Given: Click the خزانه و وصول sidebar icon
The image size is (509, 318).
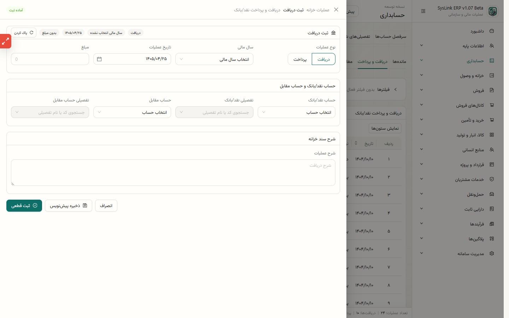Looking at the screenshot, I should [x=492, y=76].
